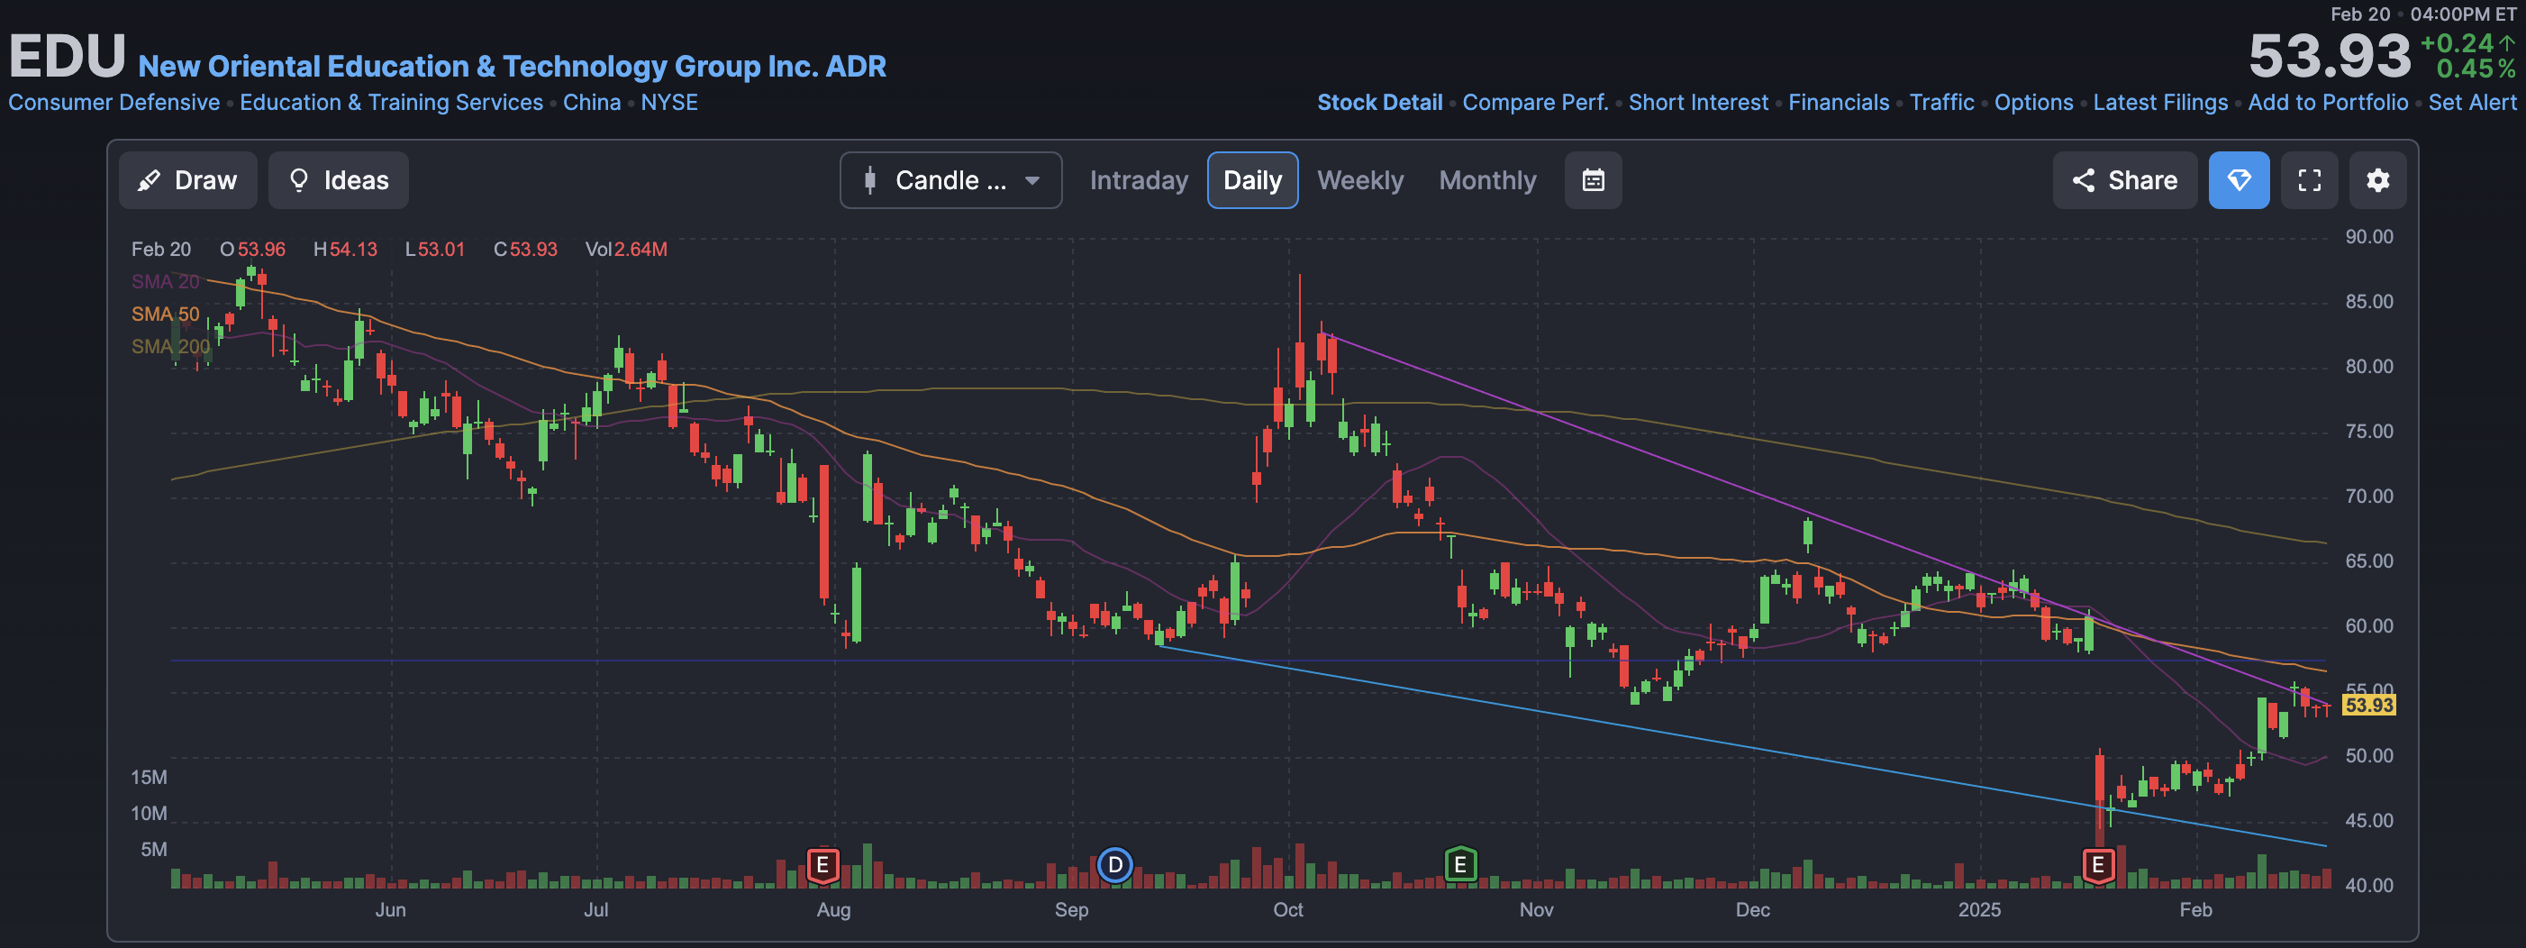The image size is (2526, 948).
Task: Open chart settings gear
Action: point(2378,180)
